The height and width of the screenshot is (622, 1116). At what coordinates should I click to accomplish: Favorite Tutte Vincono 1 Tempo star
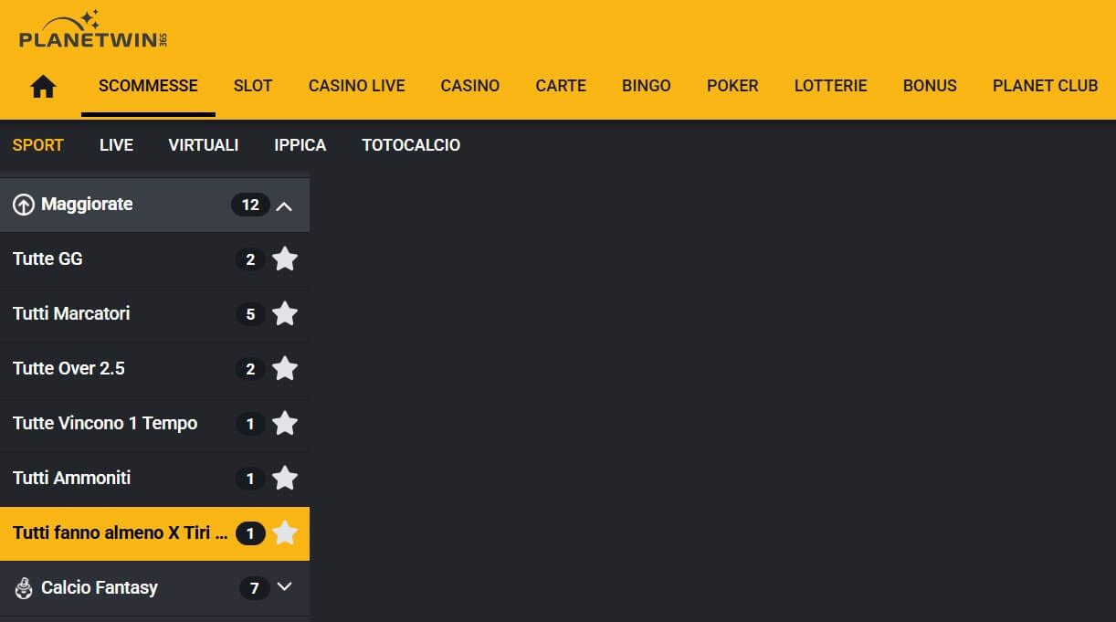tap(285, 424)
